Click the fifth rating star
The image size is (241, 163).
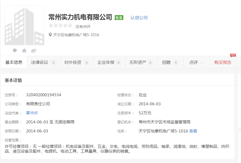pos(70,26)
